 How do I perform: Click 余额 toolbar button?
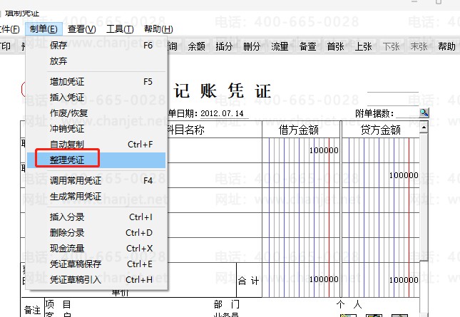coord(196,46)
